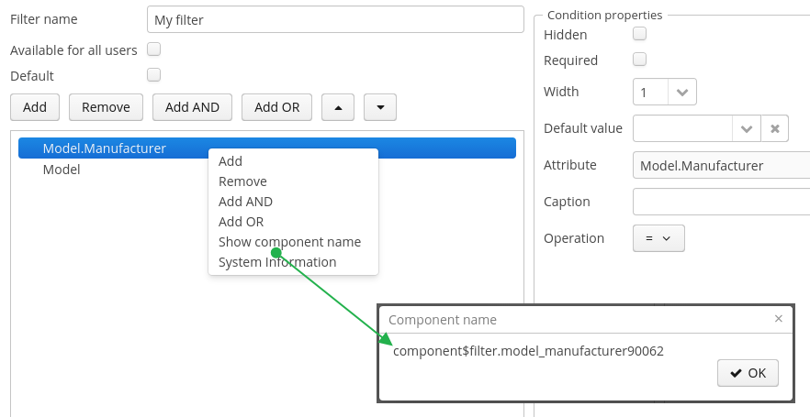810x417 pixels.
Task: Click the Add AND toolbar button
Action: pyautogui.click(x=192, y=107)
